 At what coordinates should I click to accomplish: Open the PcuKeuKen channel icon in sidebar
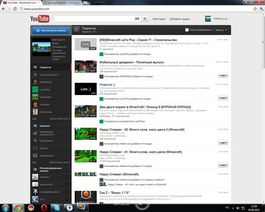pos(35,97)
